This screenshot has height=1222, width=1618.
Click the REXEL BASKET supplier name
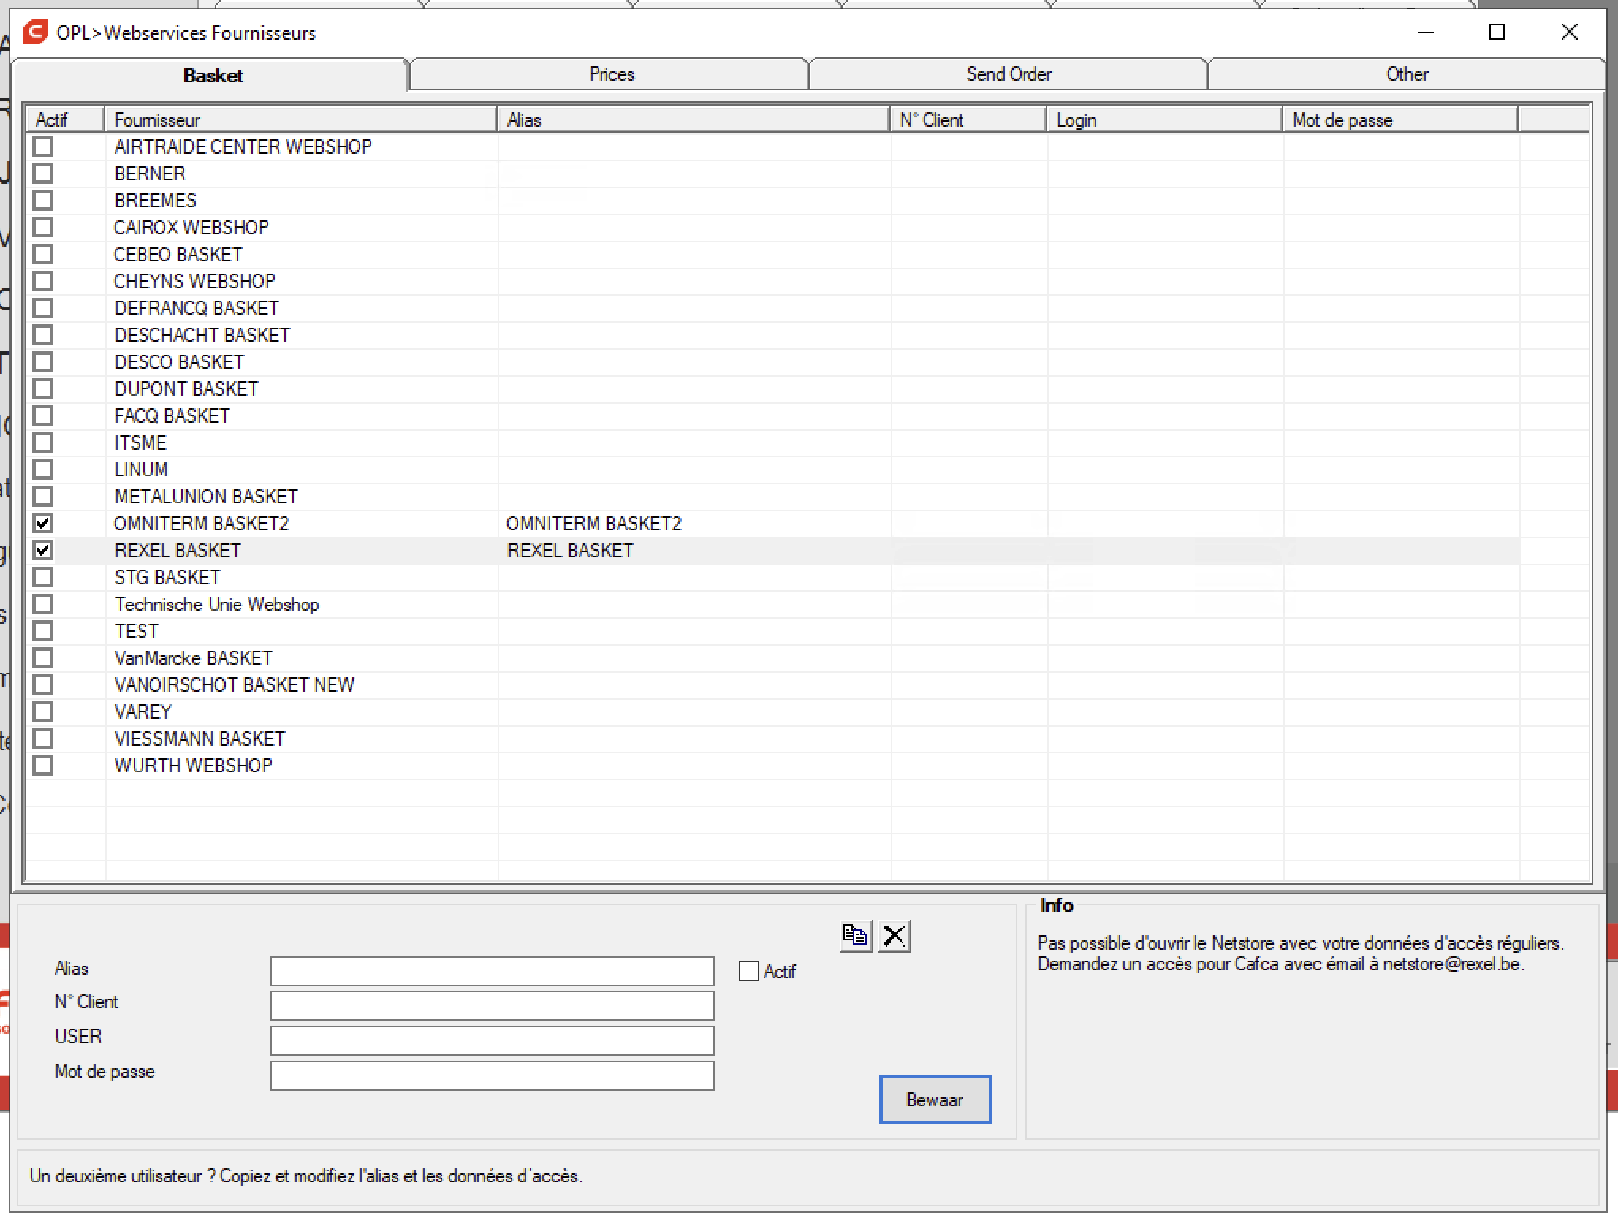click(x=177, y=550)
